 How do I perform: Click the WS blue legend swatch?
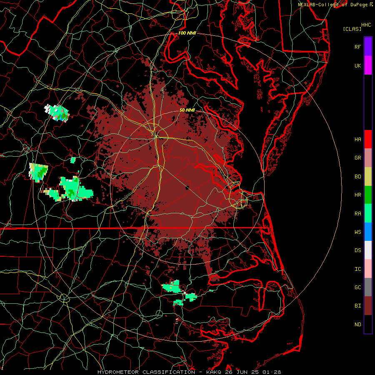click(x=368, y=232)
